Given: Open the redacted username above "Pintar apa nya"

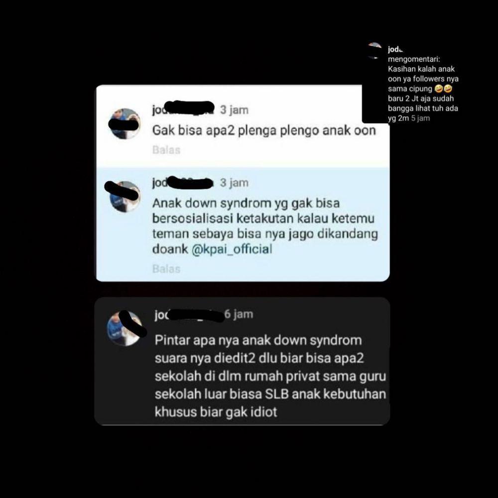Looking at the screenshot, I should [x=189, y=314].
